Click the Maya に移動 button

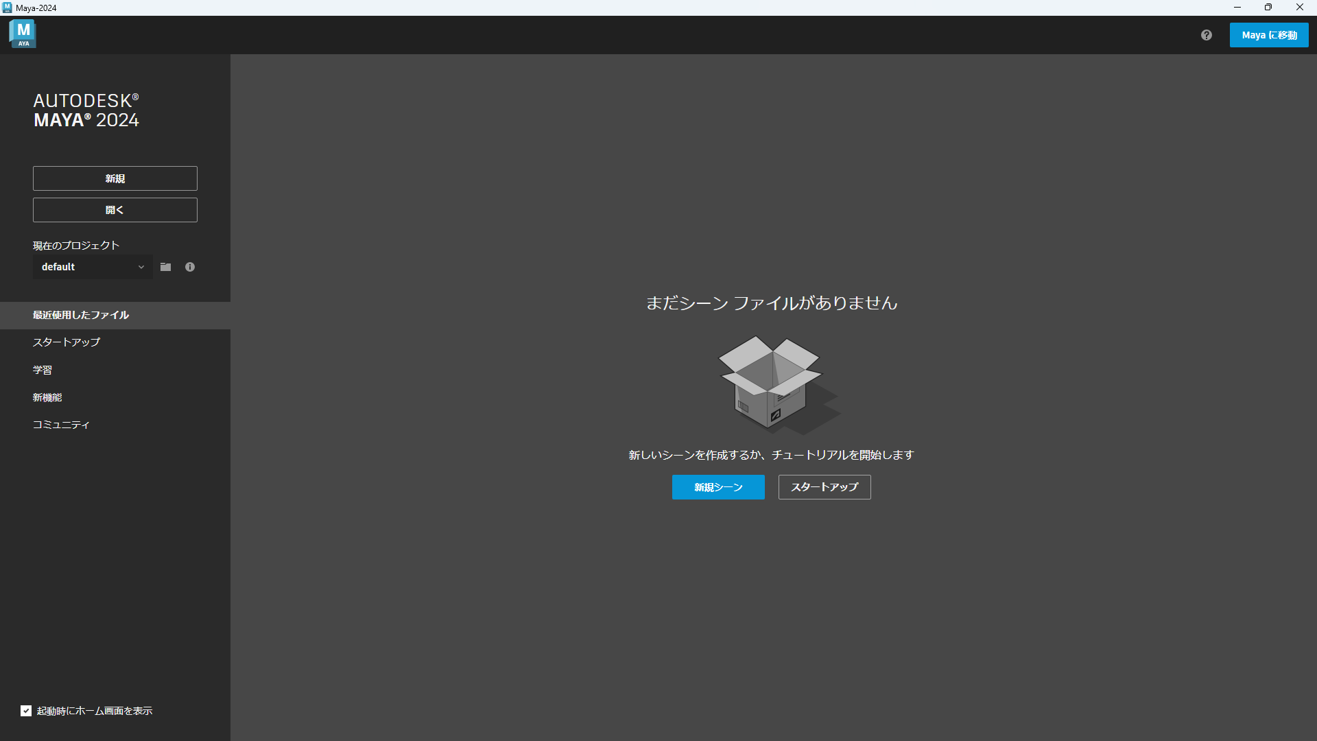coord(1269,35)
